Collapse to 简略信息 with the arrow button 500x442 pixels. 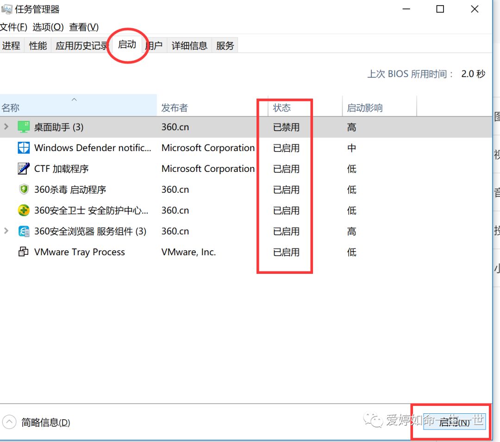click(x=9, y=422)
